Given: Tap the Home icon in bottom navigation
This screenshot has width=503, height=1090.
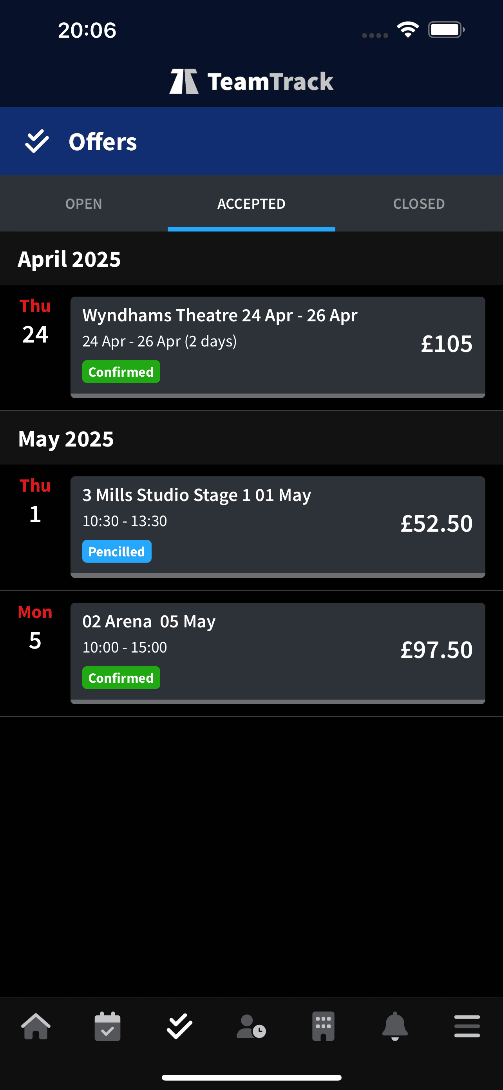Looking at the screenshot, I should (36, 1026).
